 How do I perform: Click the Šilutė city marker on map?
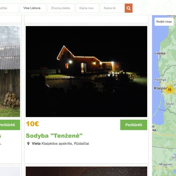pyautogui.click(x=170, y=106)
